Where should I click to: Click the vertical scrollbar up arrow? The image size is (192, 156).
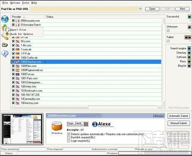163,21
